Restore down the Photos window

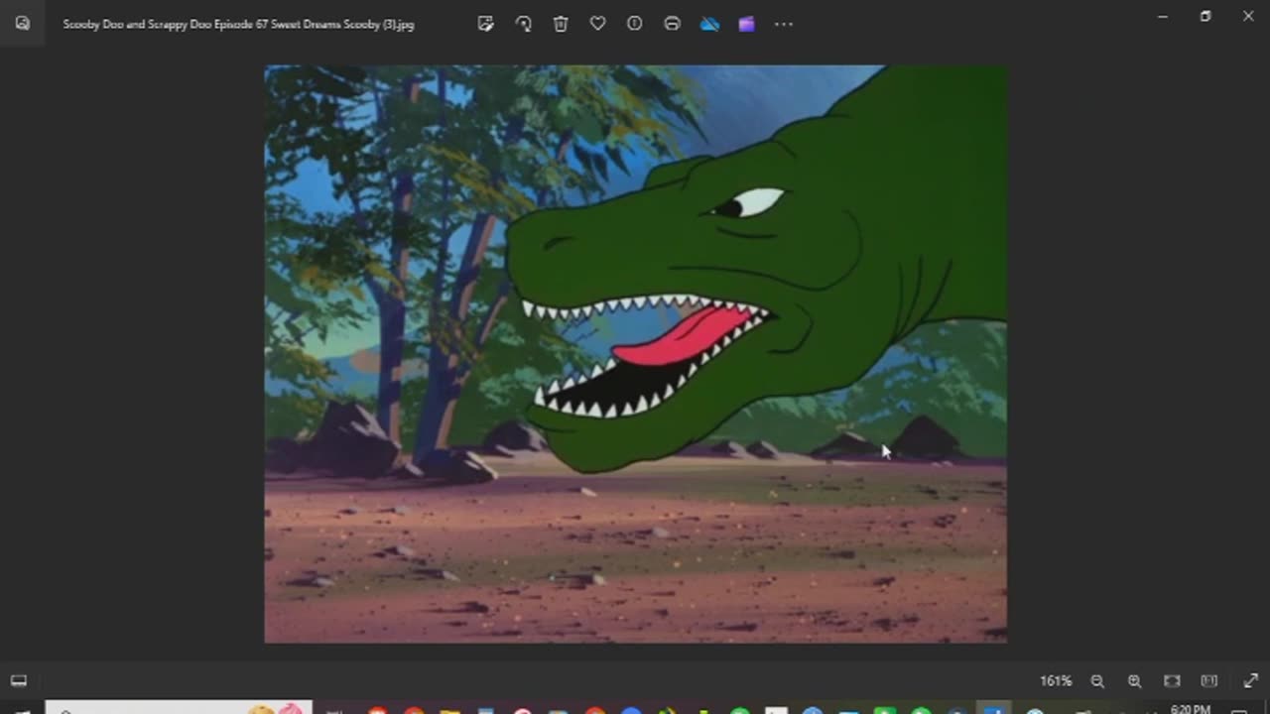pos(1206,16)
